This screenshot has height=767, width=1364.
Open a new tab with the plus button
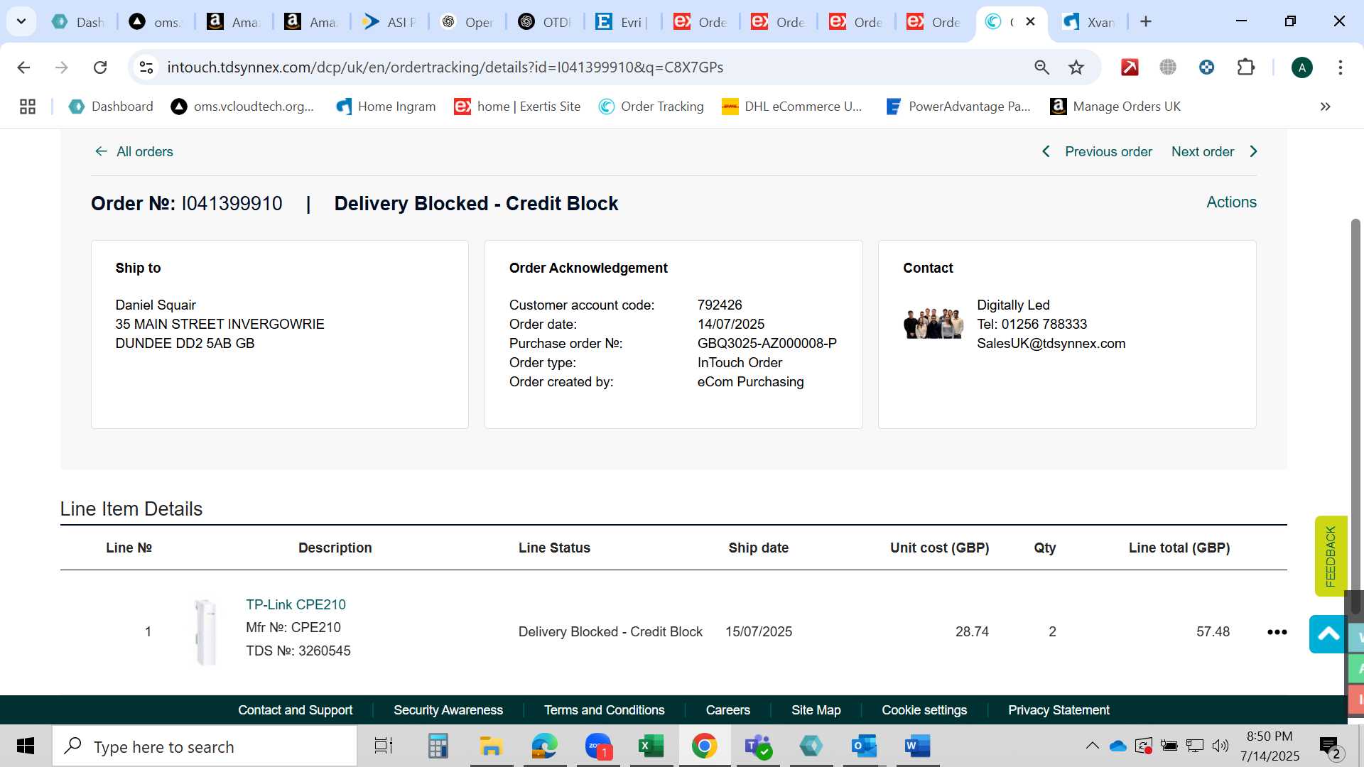click(x=1145, y=21)
